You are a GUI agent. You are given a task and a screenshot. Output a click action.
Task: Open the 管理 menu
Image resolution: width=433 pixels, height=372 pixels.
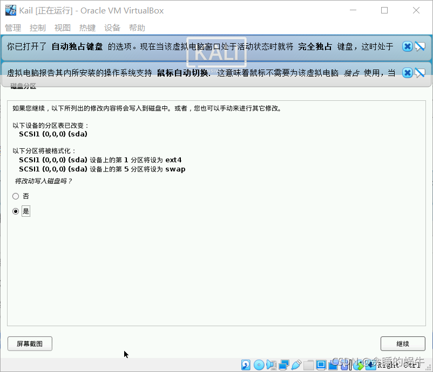click(x=13, y=27)
